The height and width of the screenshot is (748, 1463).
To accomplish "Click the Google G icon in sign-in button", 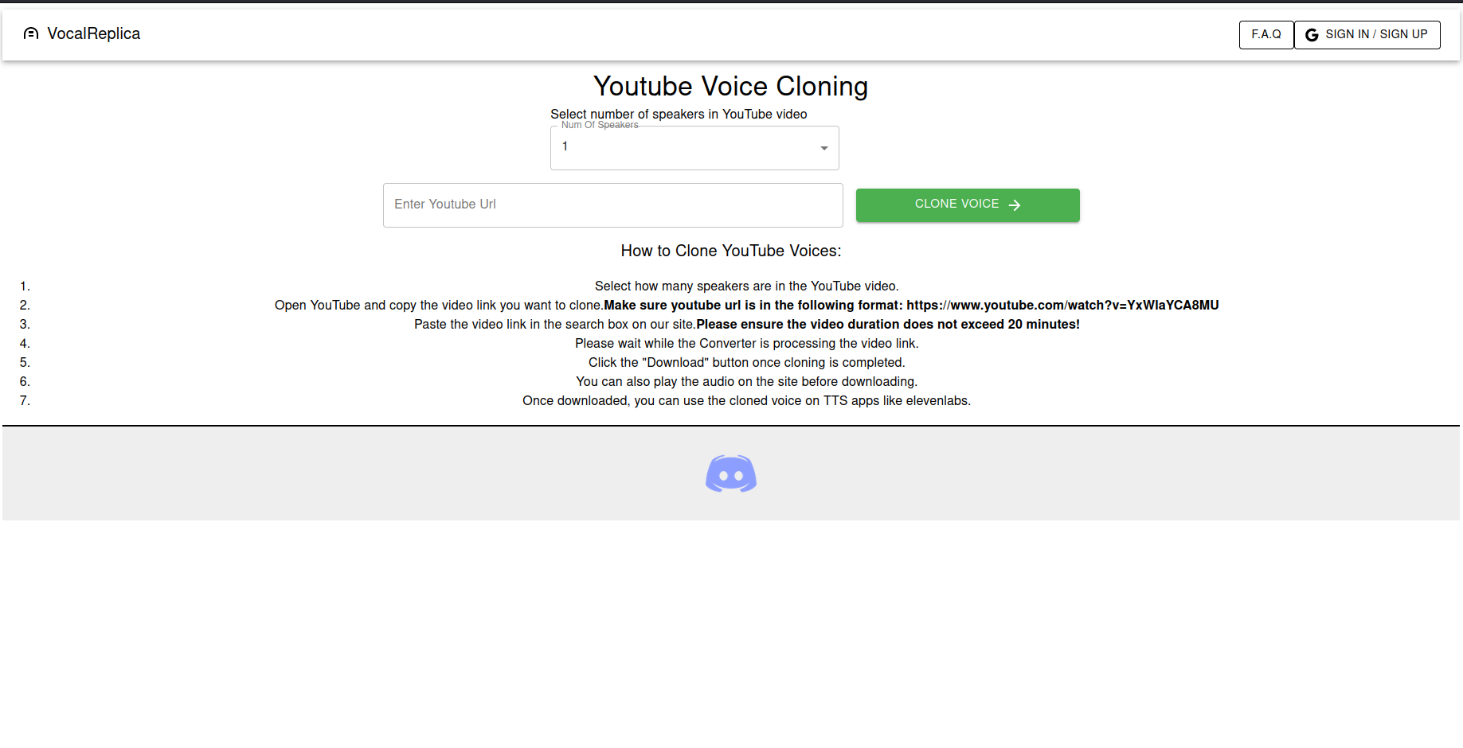I will coord(1312,35).
